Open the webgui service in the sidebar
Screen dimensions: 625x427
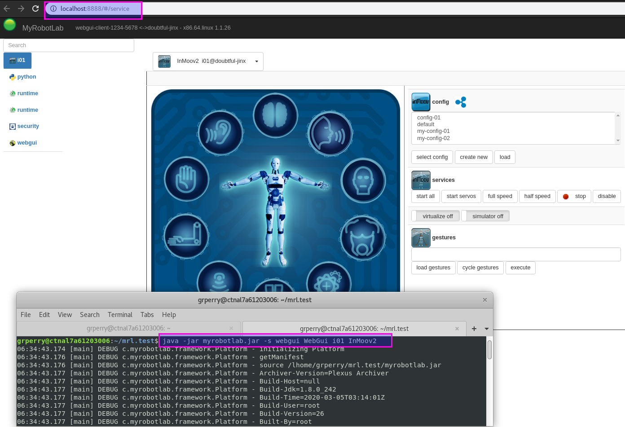tap(23, 143)
